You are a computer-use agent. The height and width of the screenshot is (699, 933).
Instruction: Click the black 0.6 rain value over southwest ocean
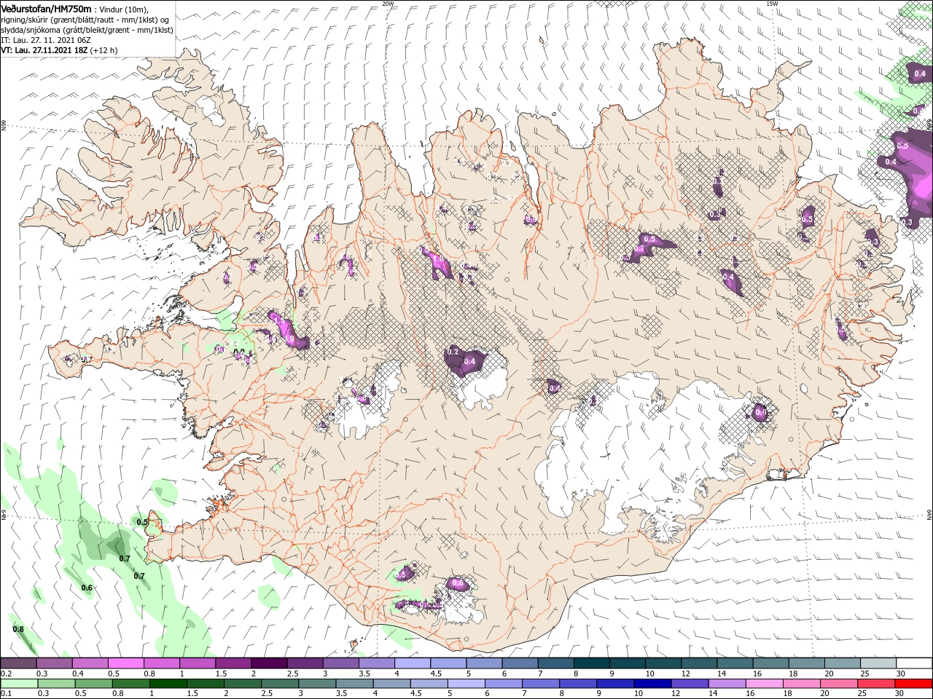pyautogui.click(x=87, y=588)
